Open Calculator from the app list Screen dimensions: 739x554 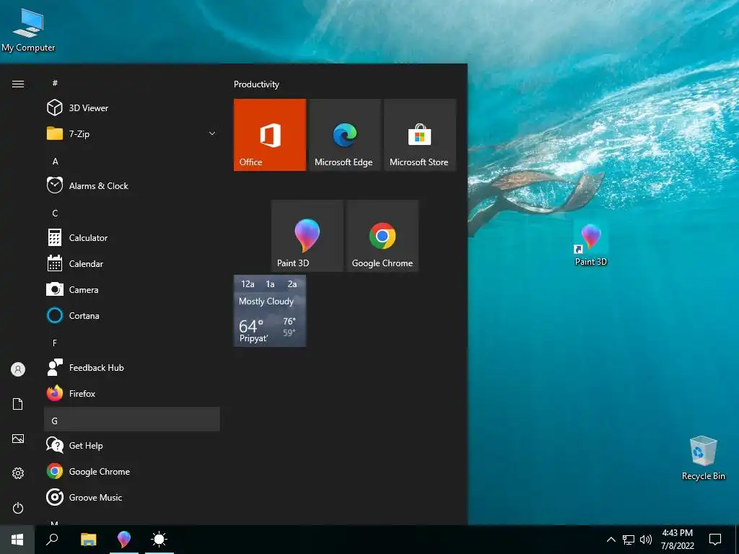point(132,238)
